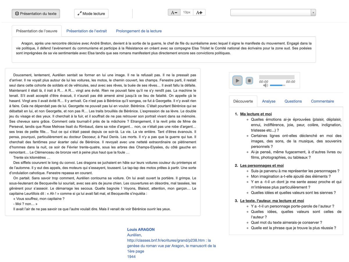Click the audio progress bar
The width and height of the screenshot is (349, 262).
click(277, 77)
